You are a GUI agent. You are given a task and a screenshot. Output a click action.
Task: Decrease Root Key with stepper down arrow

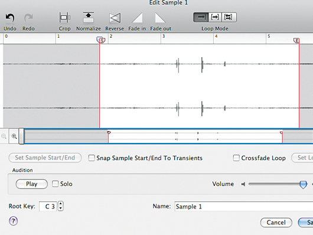(x=60, y=208)
